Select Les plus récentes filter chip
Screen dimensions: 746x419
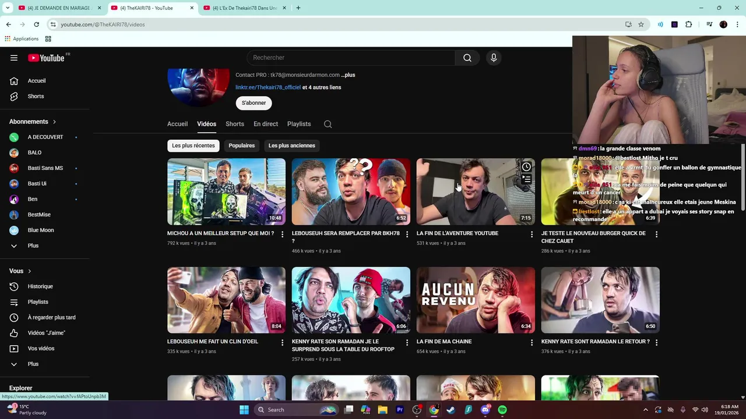point(193,145)
